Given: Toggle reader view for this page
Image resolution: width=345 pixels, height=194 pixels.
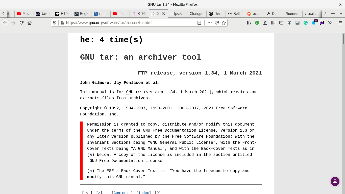Looking at the screenshot, I should (x=199, y=23).
